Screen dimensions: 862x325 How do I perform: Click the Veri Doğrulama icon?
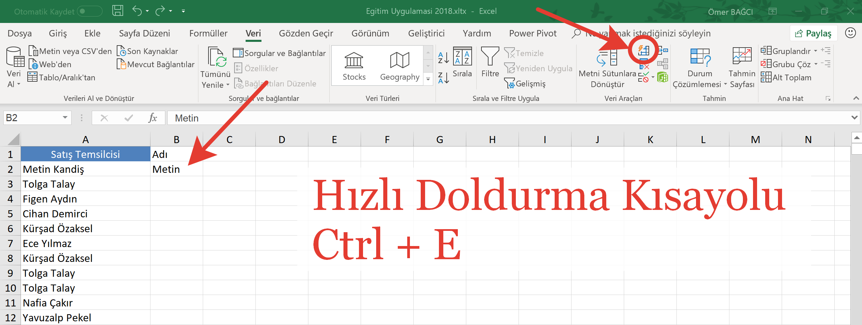643,77
